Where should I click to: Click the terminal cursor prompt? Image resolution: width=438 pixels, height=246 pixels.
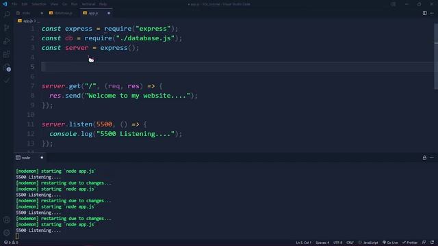17,236
